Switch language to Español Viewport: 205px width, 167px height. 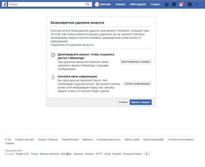tap(117, 154)
